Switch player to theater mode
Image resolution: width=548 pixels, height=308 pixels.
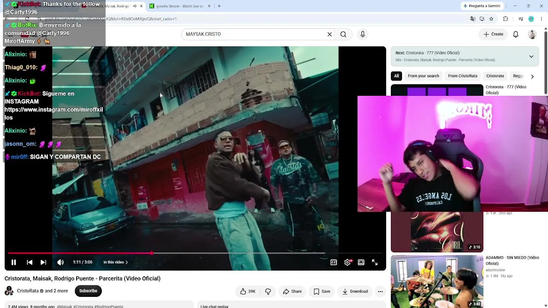361,262
